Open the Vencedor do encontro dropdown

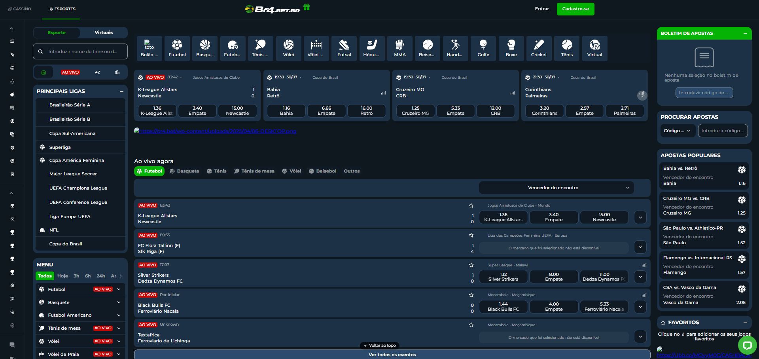click(556, 188)
